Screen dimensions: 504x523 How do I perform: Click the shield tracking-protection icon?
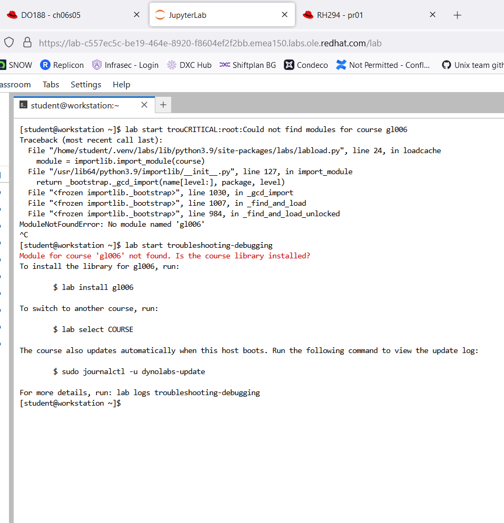[8, 41]
